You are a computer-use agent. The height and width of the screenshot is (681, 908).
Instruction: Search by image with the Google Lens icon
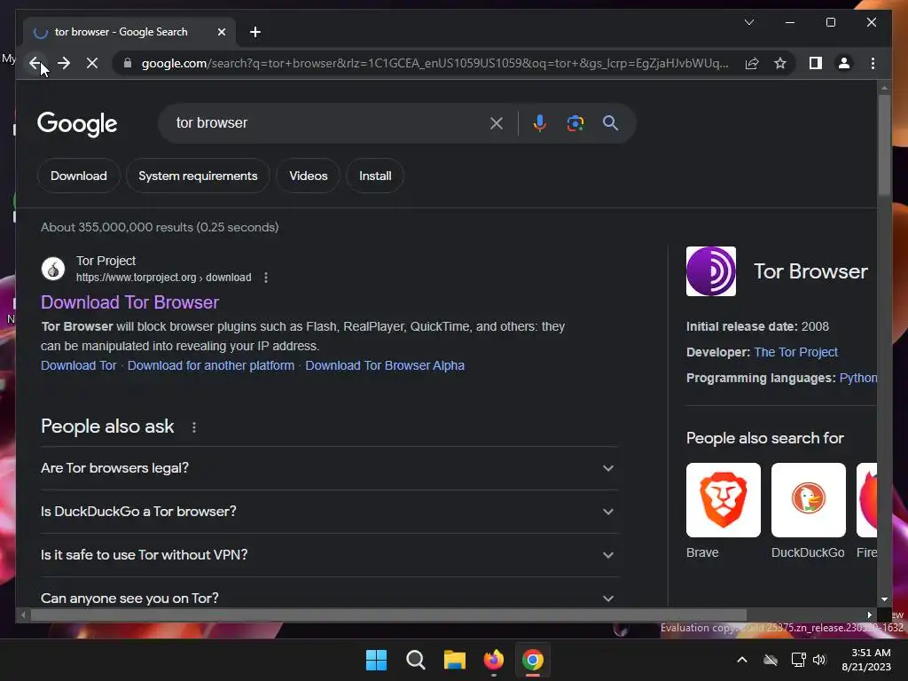(575, 122)
